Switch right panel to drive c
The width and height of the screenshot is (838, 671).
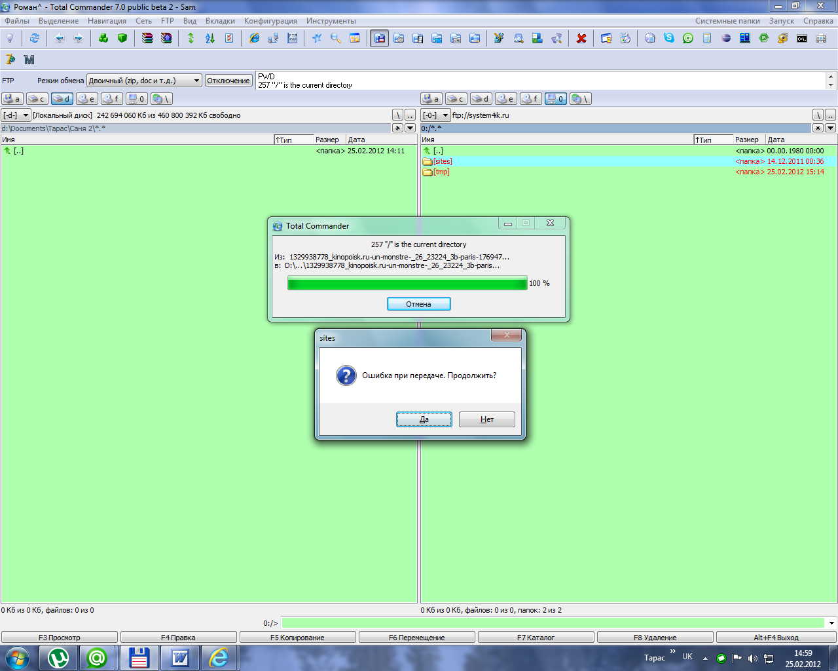point(456,99)
